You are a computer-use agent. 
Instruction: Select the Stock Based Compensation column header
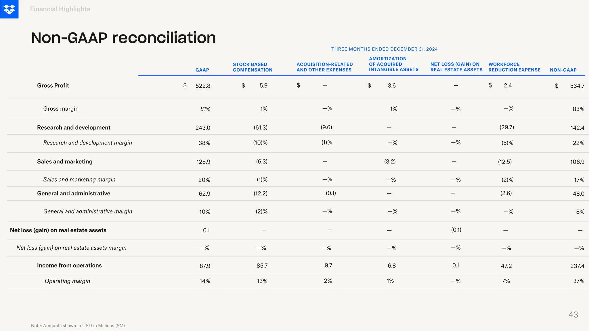click(x=253, y=67)
